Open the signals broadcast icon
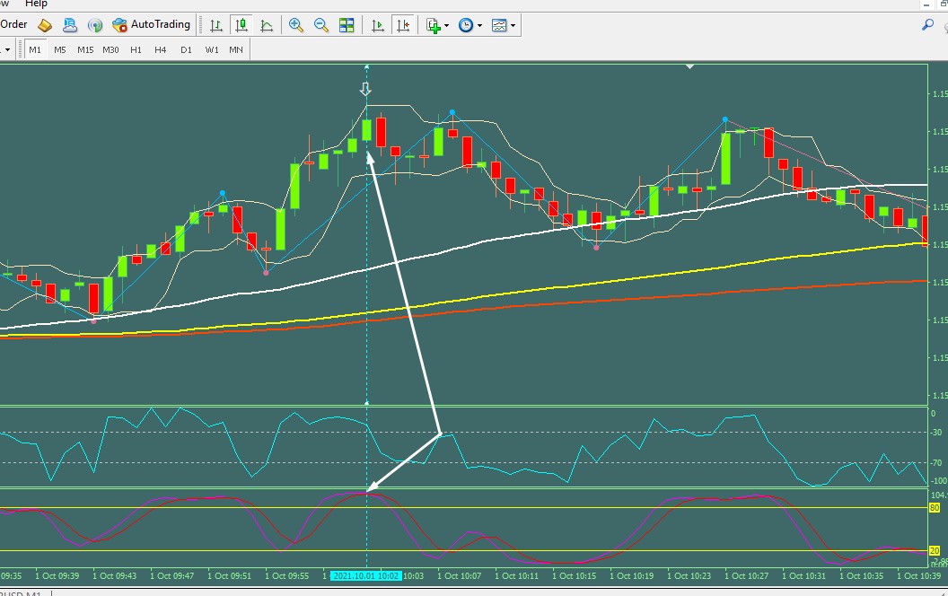This screenshot has height=596, width=948. coord(95,25)
